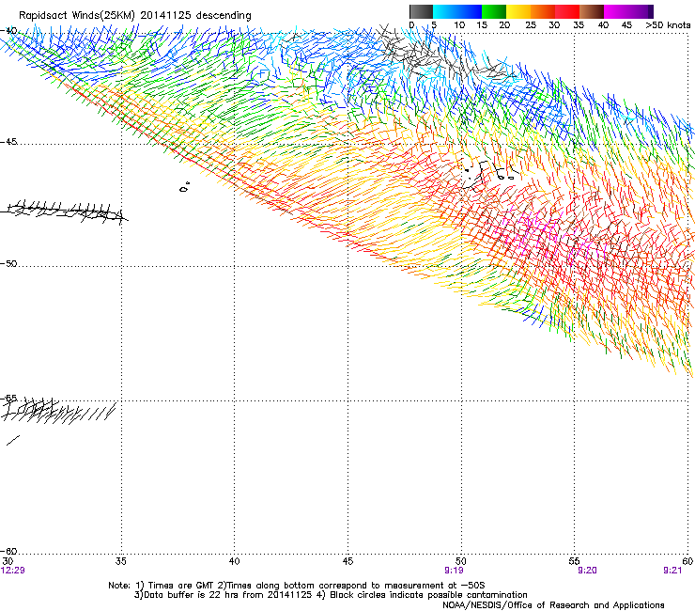
Task: Click the '-55' latitude label on left axis
Action: 8,398
